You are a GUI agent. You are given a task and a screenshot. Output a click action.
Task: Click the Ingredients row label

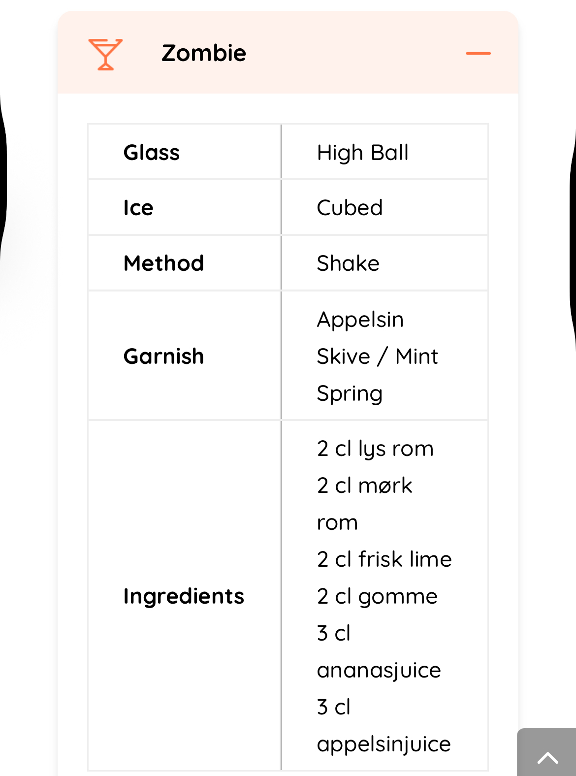[x=184, y=596]
